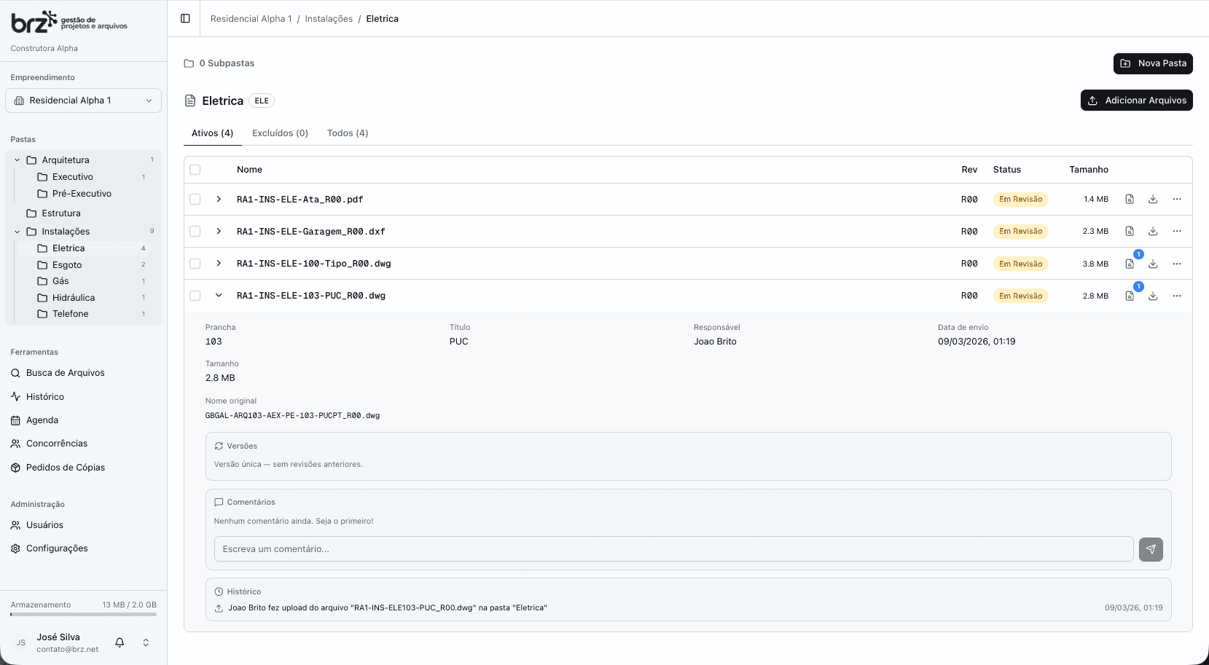Switch to Todos (4) tab
1209x665 pixels.
(348, 133)
